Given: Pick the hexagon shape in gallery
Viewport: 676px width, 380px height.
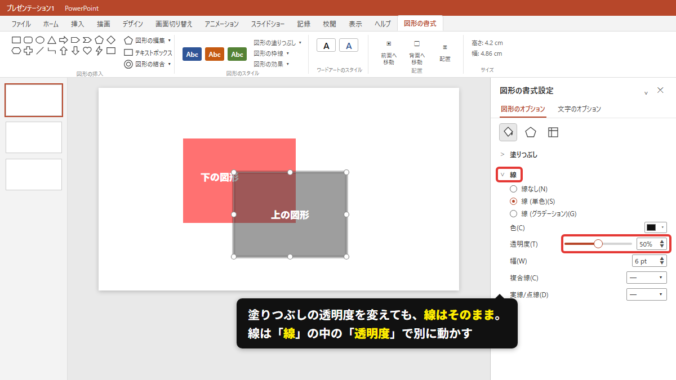Looking at the screenshot, I should pyautogui.click(x=16, y=51).
